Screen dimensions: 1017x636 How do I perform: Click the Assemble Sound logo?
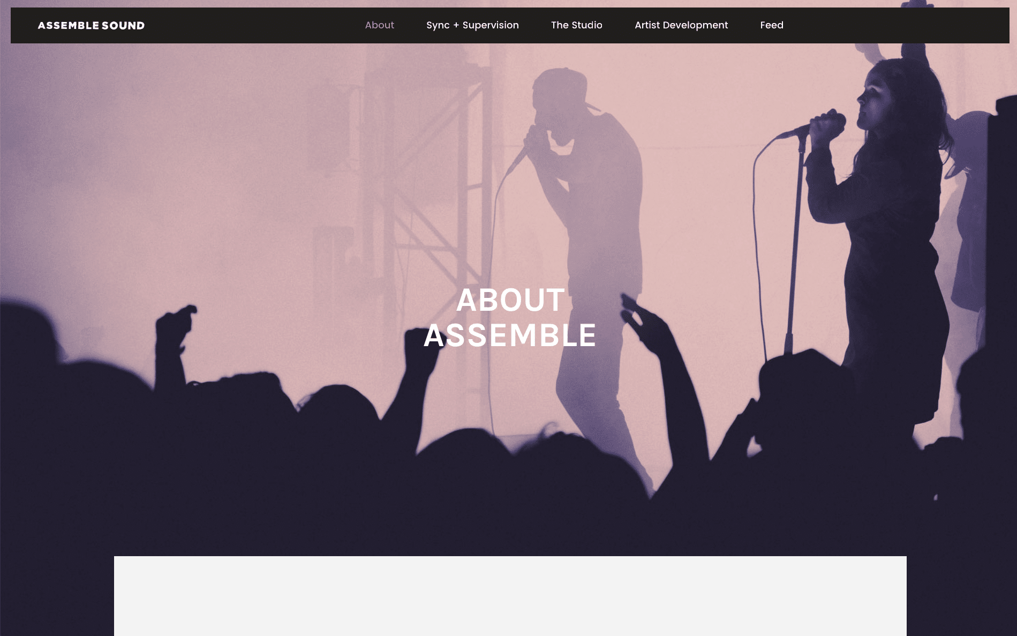point(91,25)
